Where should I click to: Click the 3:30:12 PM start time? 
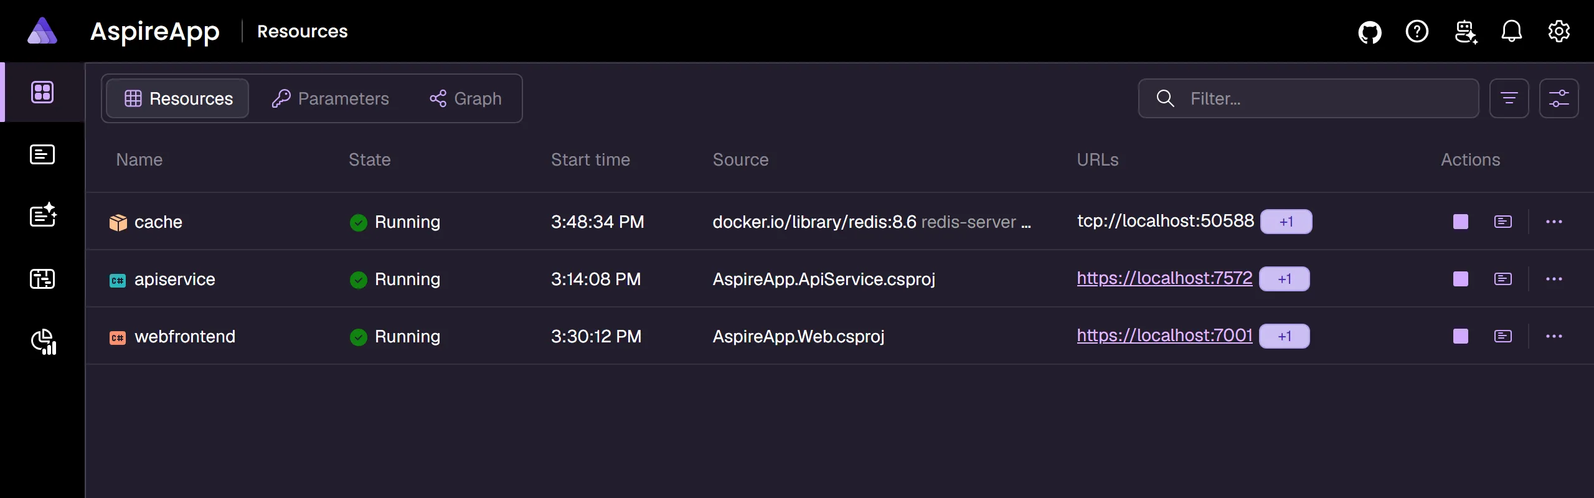[x=596, y=337]
